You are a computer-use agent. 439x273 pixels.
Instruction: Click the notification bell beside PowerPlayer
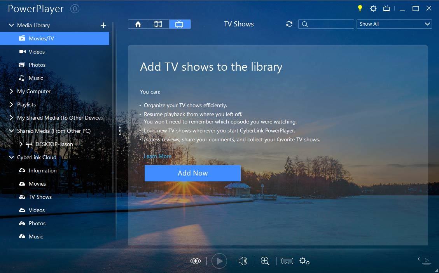[x=75, y=9]
